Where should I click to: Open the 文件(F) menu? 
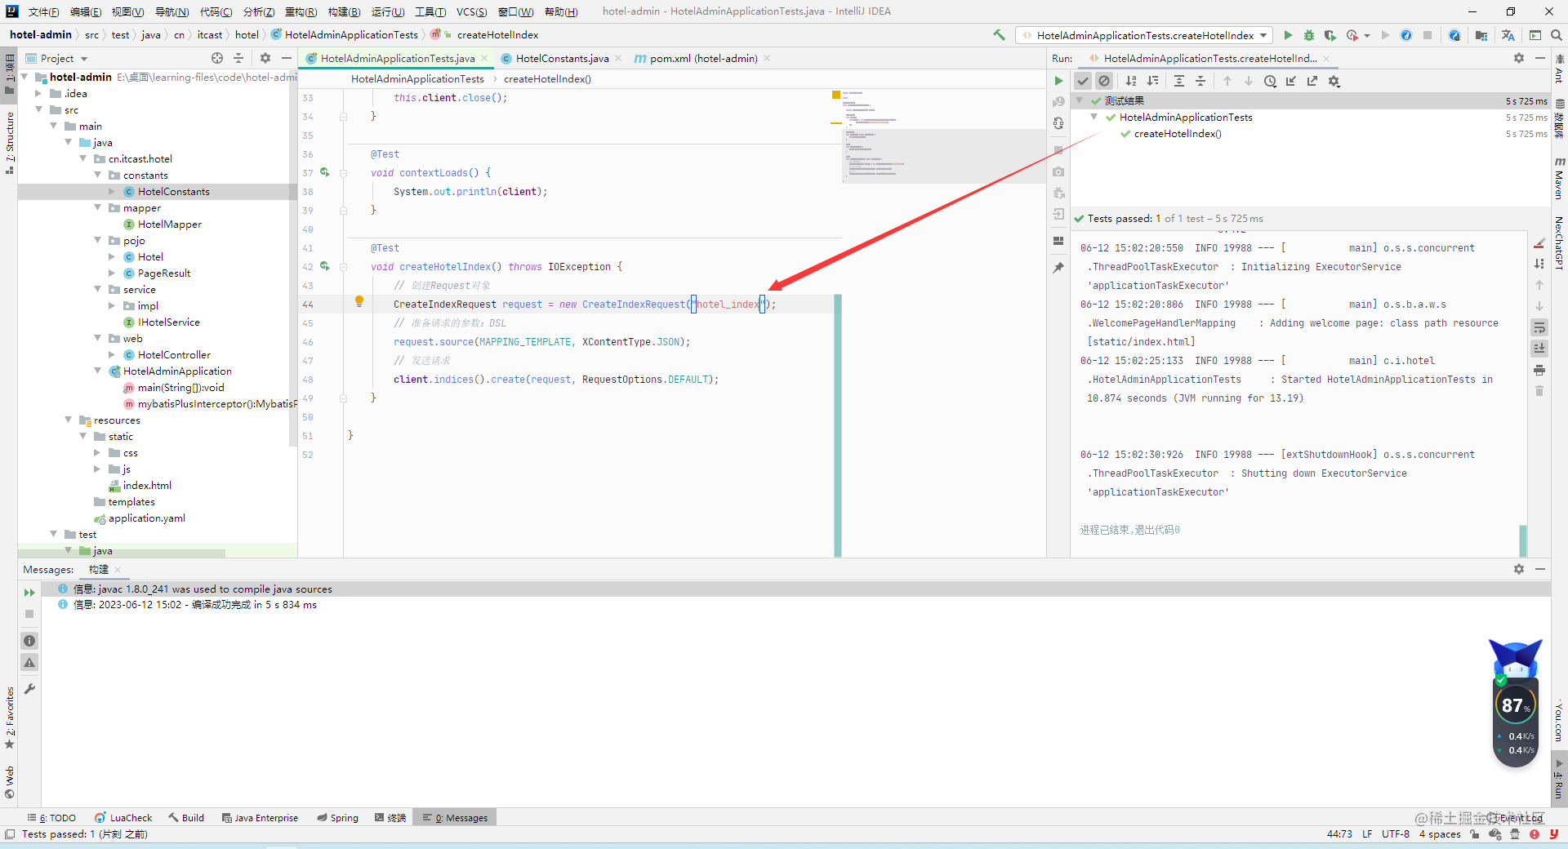pos(43,11)
